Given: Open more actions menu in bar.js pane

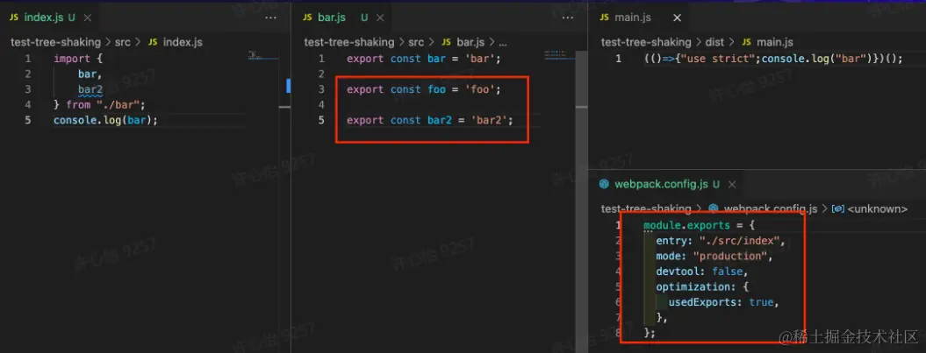Looking at the screenshot, I should tap(568, 18).
